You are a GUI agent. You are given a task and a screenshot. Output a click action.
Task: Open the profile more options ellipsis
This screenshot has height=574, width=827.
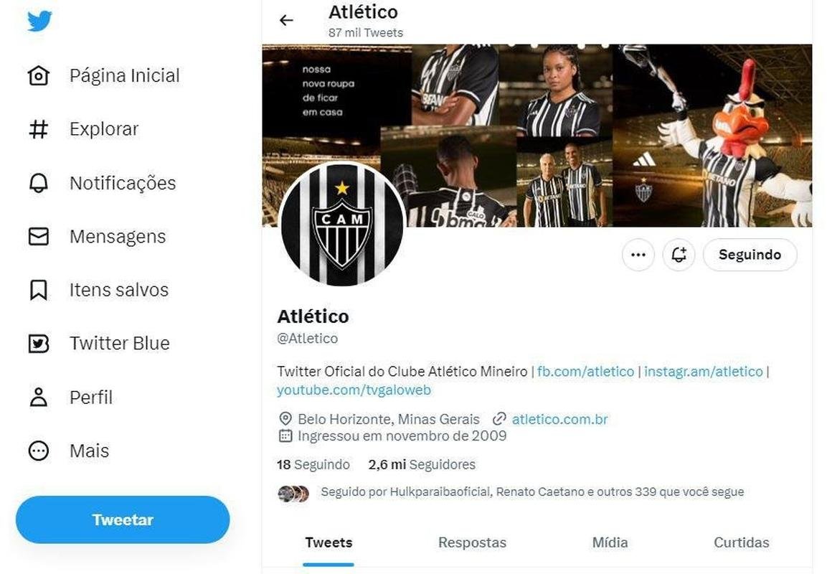(x=638, y=254)
